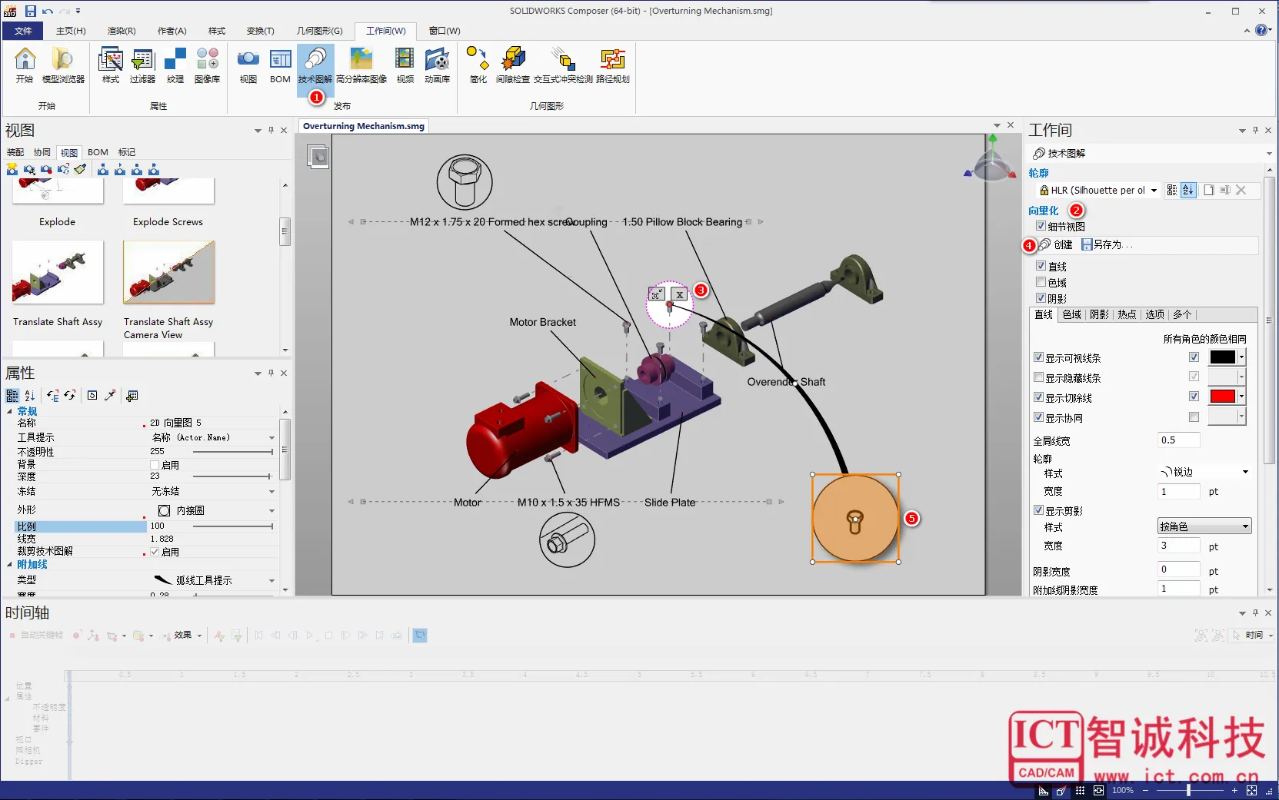Open the 轮廓 样式 锐边 dropdown
This screenshot has height=800, width=1279.
coord(1245,472)
